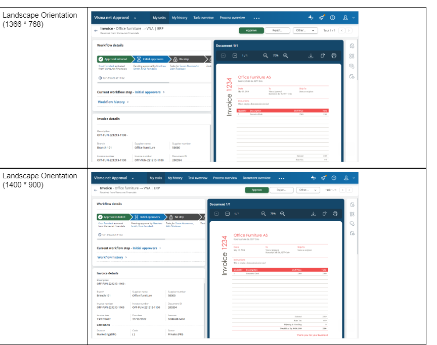Select Approval initiated step in 1400*900 screenshot
The height and width of the screenshot is (345, 437).
(x=114, y=217)
